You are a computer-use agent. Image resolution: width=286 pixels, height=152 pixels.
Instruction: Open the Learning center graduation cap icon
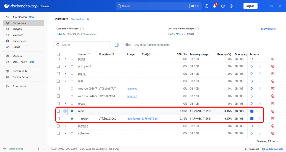click(x=223, y=6)
